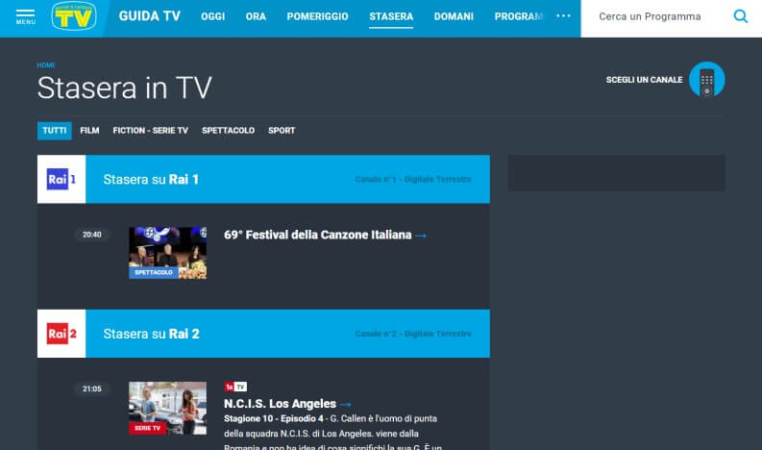Click the Festival program thumbnail
This screenshot has width=762, height=450.
(x=167, y=253)
